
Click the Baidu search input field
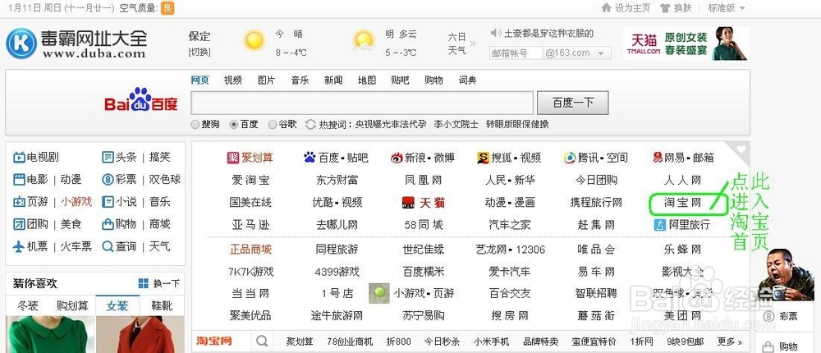(362, 103)
